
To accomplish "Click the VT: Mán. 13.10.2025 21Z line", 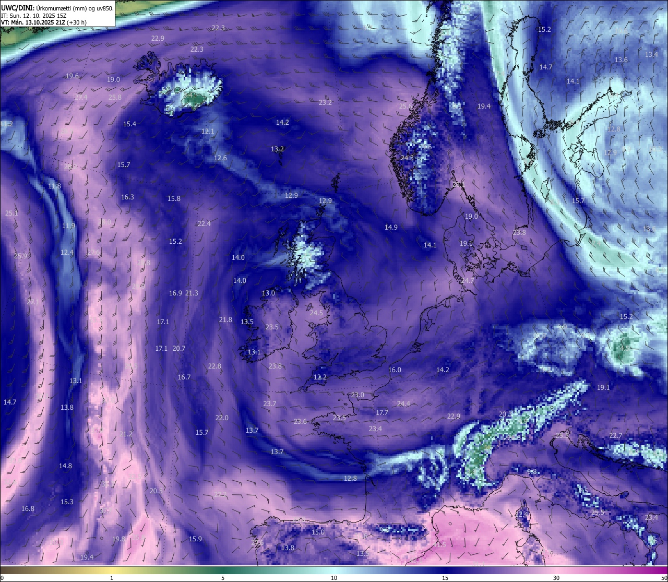I will tap(44, 22).
